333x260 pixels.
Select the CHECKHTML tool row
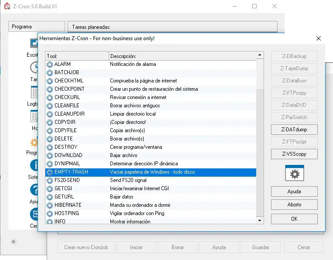(x=151, y=81)
